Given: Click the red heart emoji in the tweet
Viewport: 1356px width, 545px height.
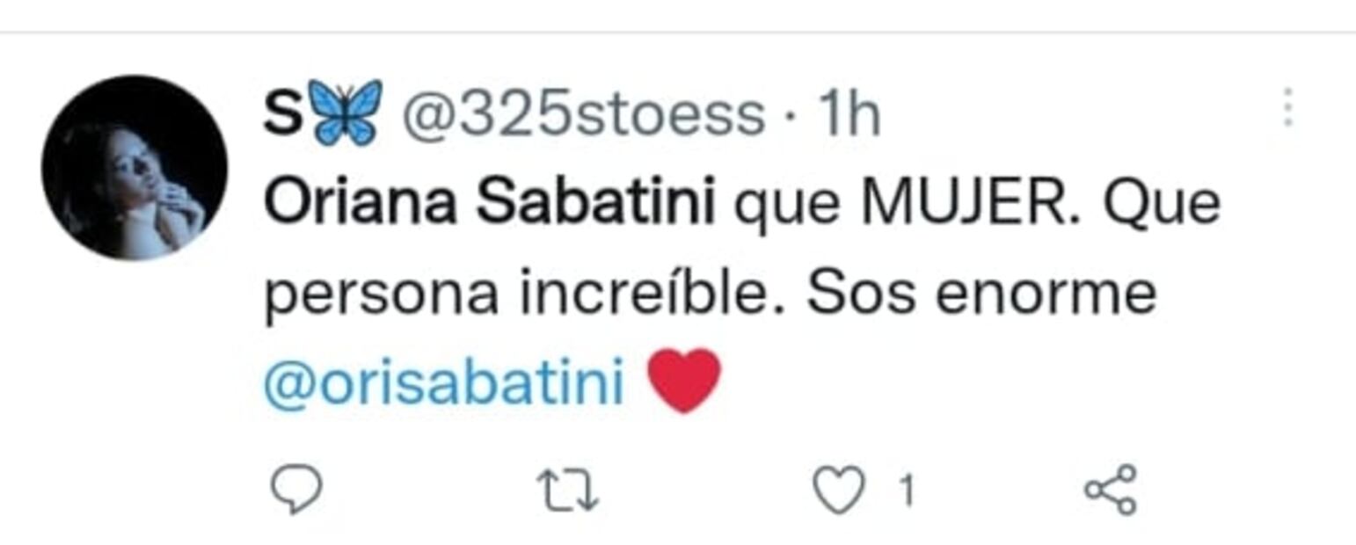Looking at the screenshot, I should tap(684, 381).
